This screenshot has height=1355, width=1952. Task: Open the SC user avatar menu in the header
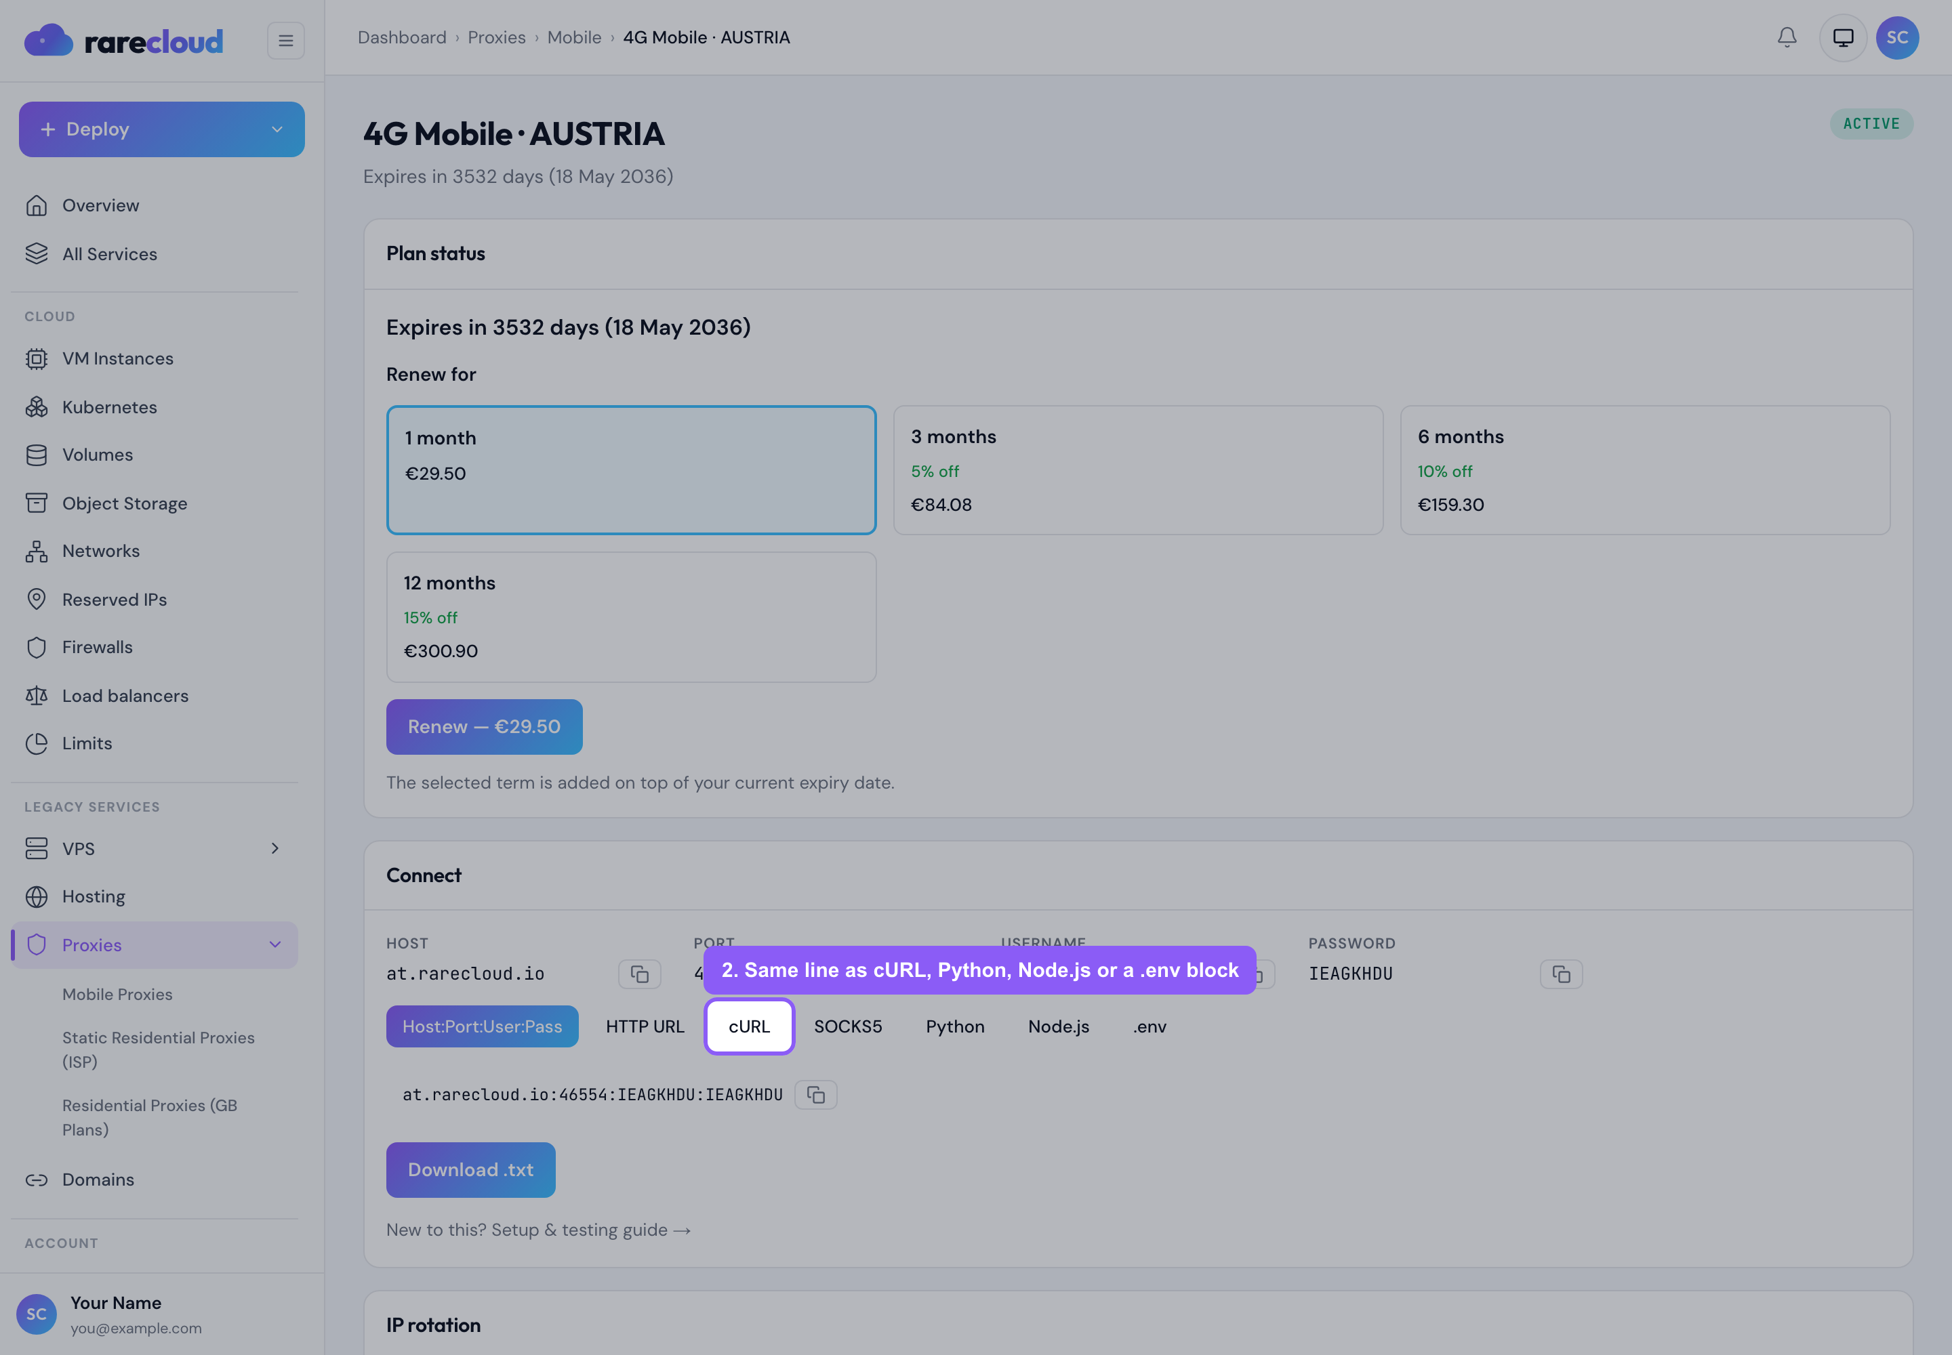click(1898, 37)
